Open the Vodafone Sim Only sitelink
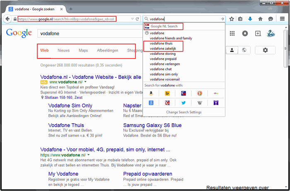Image resolution: width=290 pixels, height=191 pixels. pos(70,105)
